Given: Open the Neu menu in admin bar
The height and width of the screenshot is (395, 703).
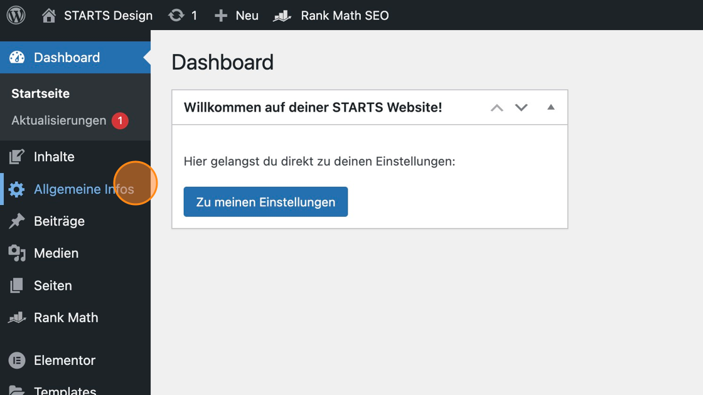Looking at the screenshot, I should (x=247, y=16).
